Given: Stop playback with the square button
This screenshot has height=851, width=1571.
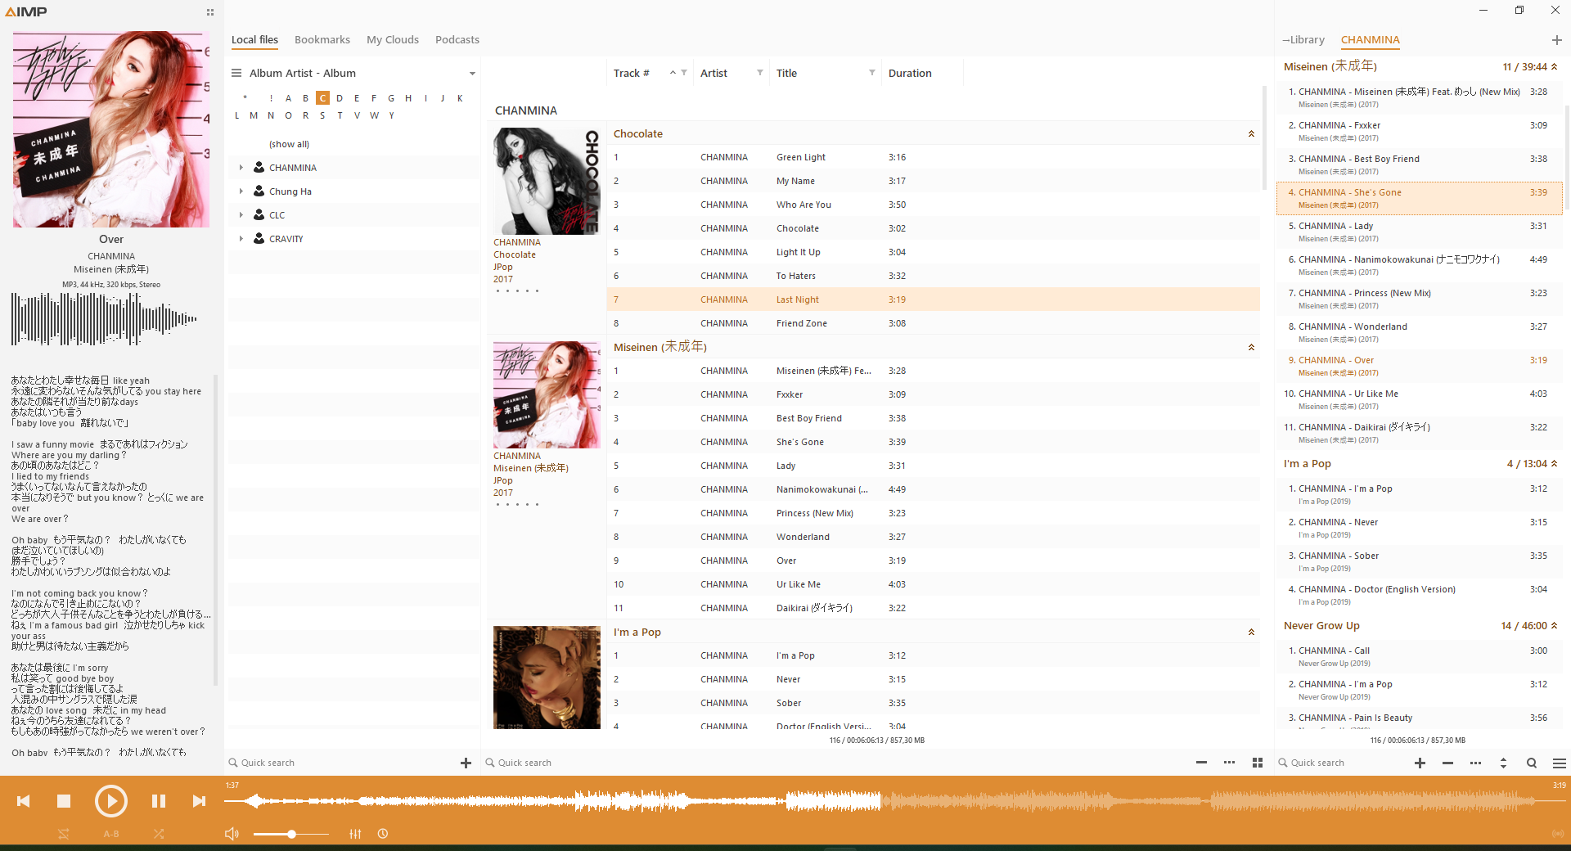Looking at the screenshot, I should pyautogui.click(x=64, y=801).
